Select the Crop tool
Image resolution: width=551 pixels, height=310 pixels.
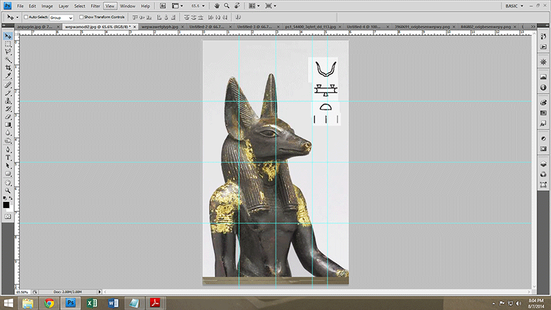[8, 68]
